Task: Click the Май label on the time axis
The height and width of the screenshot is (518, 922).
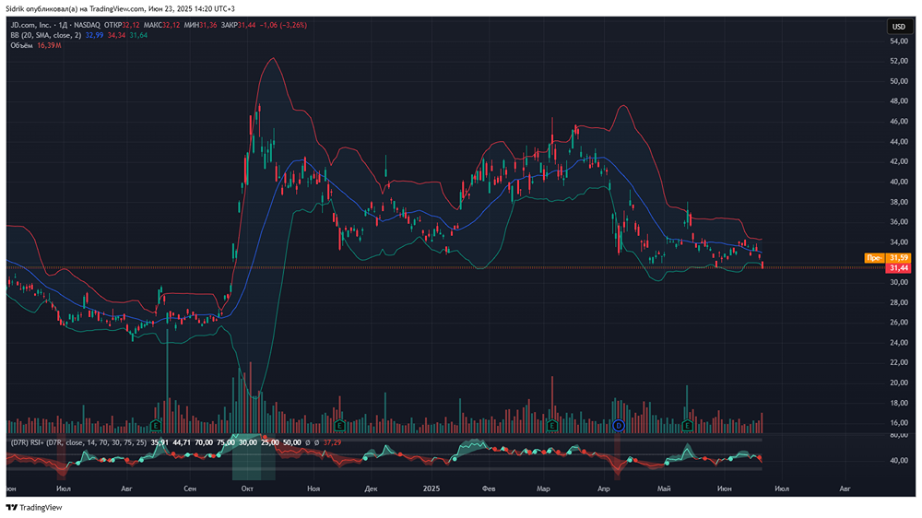Action: click(664, 489)
